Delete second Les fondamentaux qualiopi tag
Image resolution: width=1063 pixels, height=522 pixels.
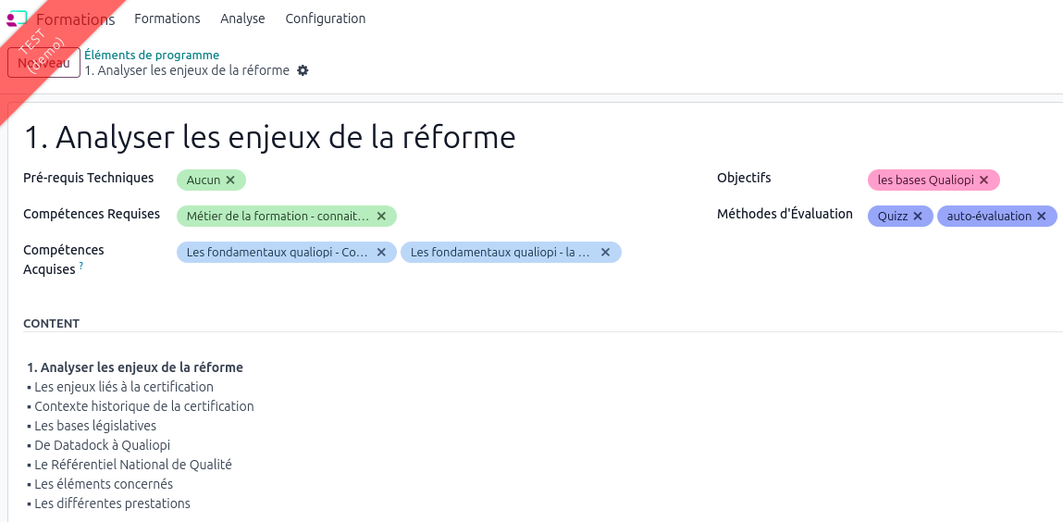pos(606,252)
